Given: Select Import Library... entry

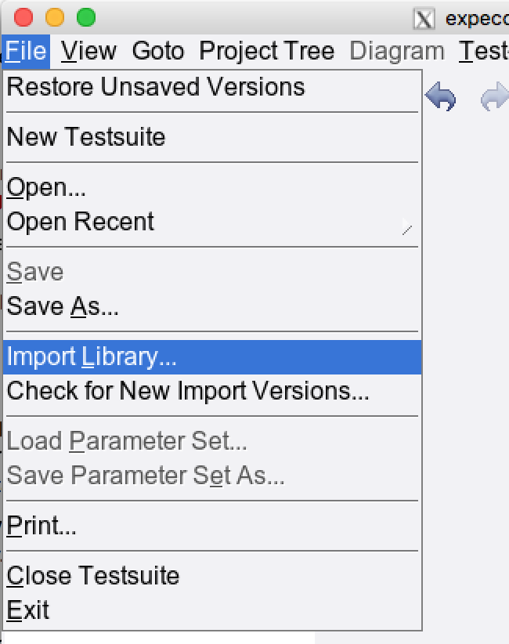Looking at the screenshot, I should pos(92,356).
